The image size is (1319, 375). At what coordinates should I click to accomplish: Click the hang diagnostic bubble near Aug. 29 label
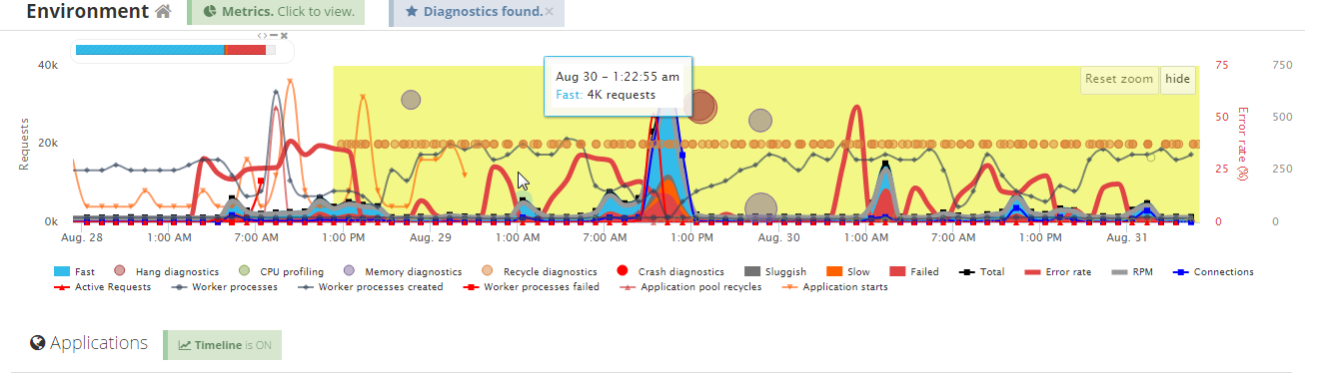[411, 99]
